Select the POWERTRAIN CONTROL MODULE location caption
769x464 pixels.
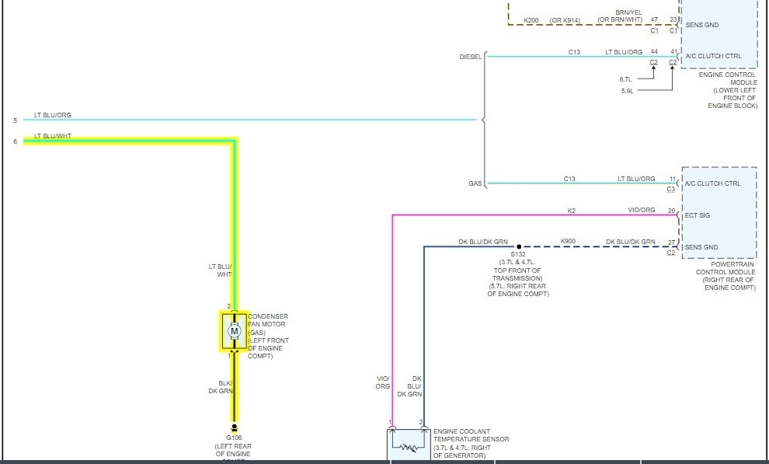click(x=726, y=276)
